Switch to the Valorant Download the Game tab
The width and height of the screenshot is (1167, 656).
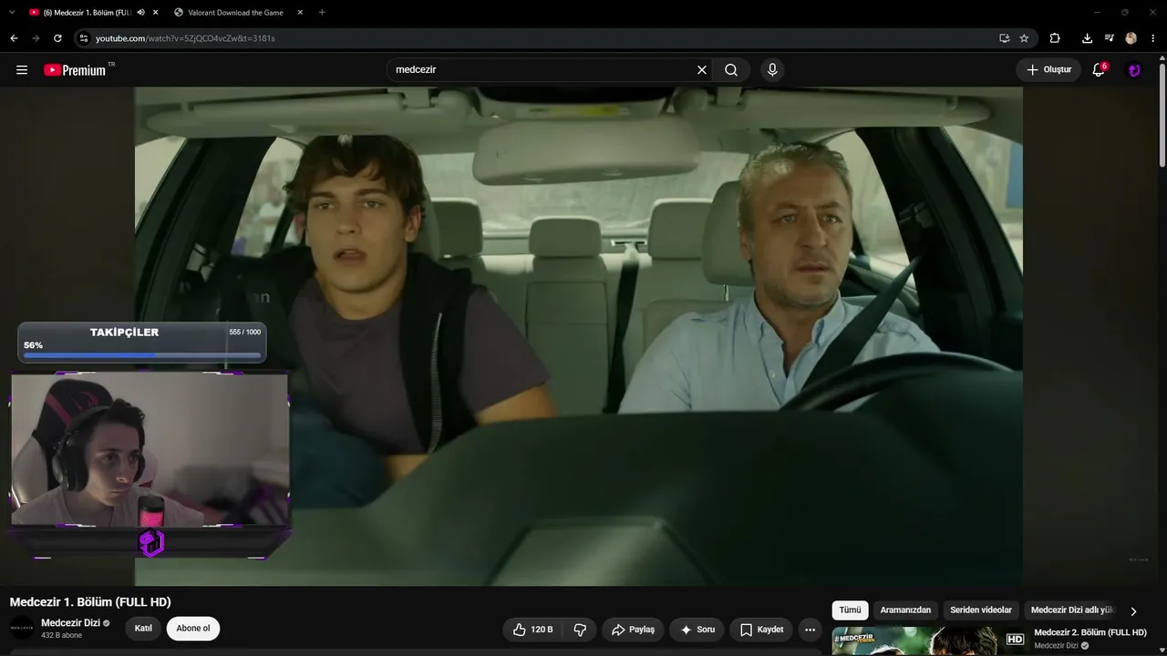[235, 13]
